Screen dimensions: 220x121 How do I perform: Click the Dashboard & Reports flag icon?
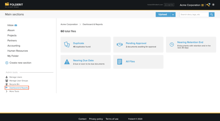click(7, 88)
